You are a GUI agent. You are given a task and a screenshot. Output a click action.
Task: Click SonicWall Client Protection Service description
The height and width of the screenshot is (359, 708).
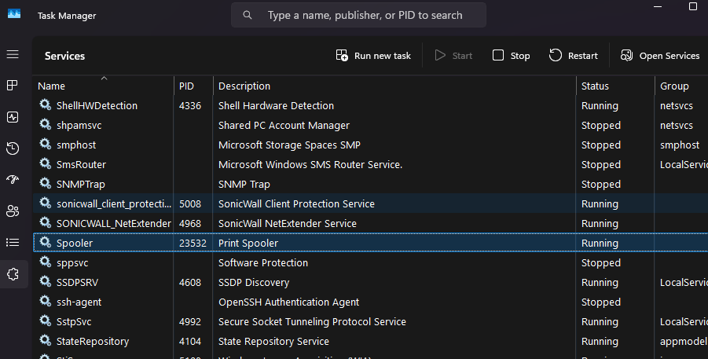click(x=297, y=203)
